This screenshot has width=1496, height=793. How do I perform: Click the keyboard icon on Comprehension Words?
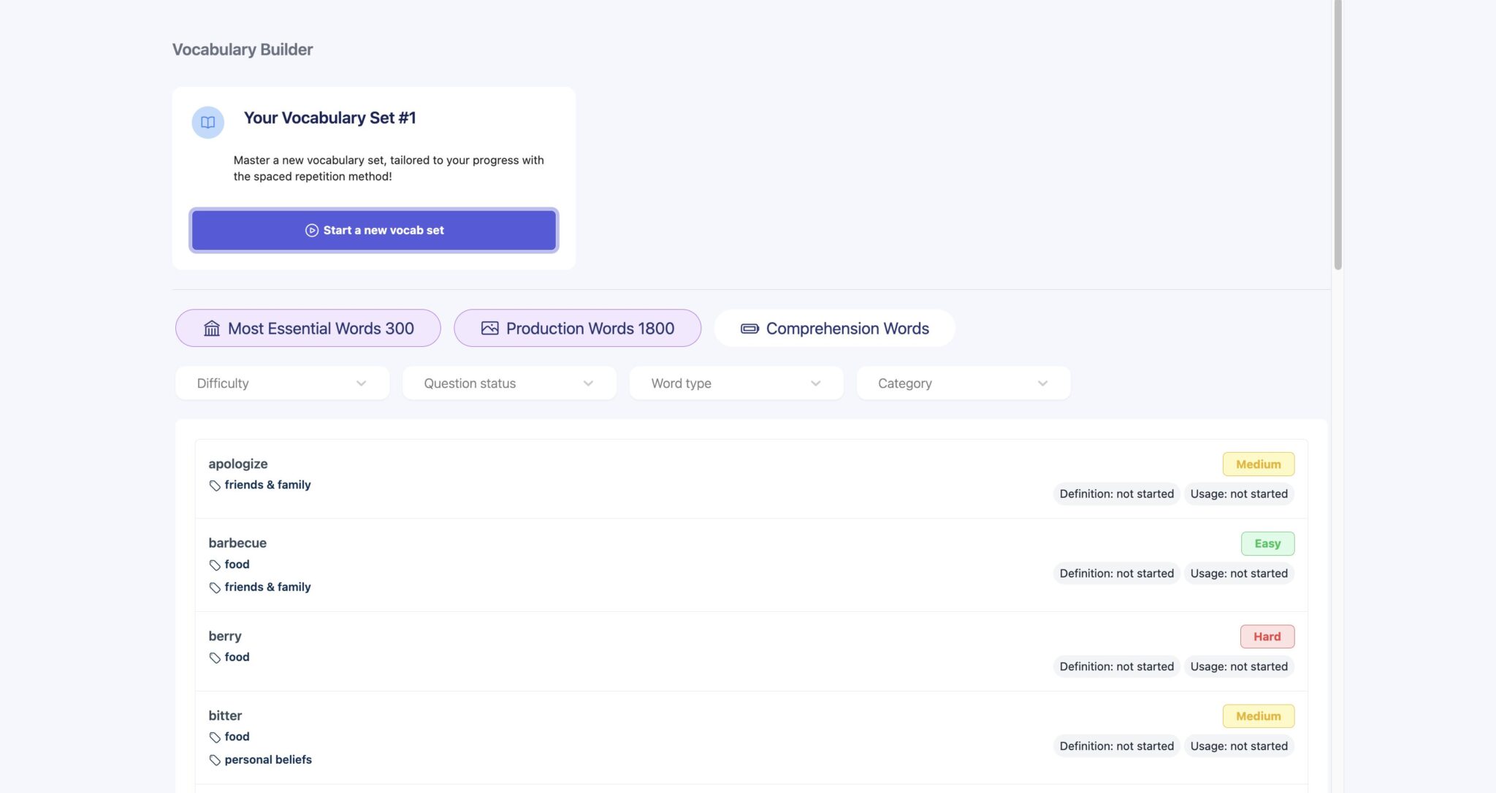[x=750, y=328]
